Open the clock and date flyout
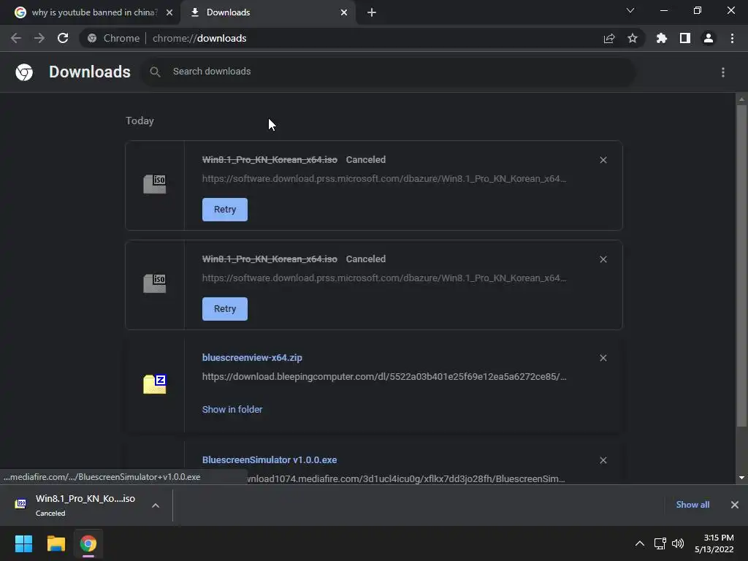 point(714,543)
